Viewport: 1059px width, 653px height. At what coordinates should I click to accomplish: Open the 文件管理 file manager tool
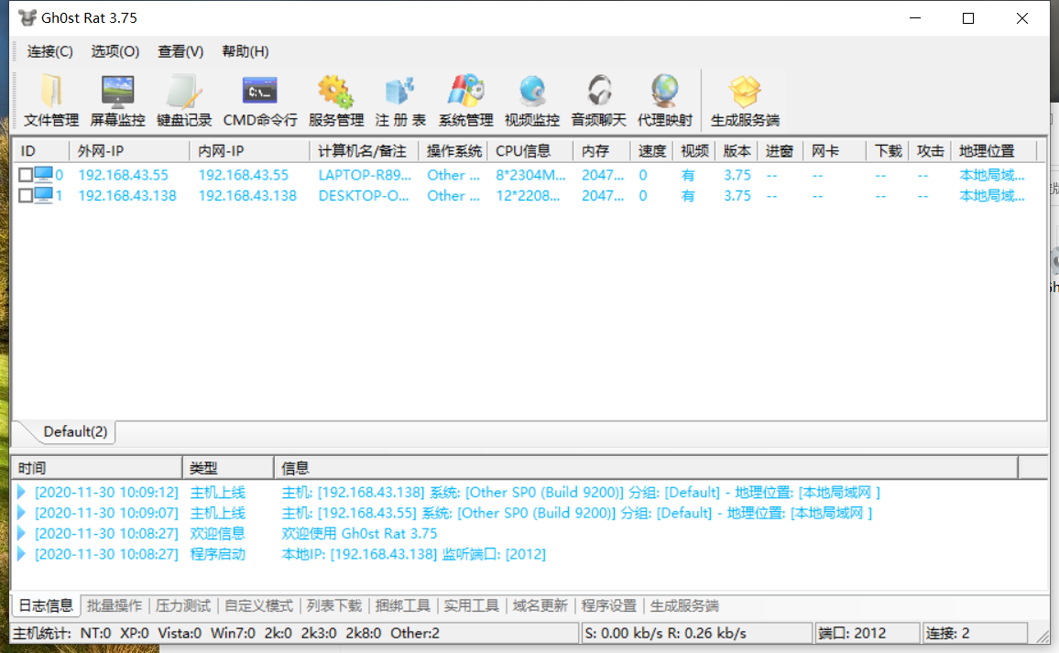[x=51, y=101]
